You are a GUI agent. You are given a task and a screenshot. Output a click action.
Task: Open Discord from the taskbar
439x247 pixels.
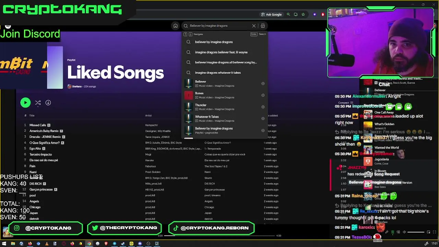(140, 244)
